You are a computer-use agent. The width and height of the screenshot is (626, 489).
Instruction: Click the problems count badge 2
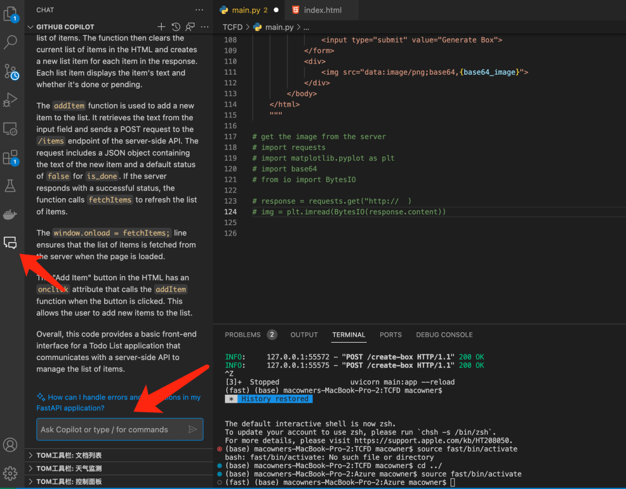pos(272,335)
